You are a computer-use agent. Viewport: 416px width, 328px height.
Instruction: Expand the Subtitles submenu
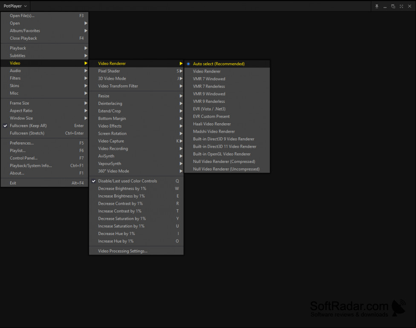tap(45, 56)
